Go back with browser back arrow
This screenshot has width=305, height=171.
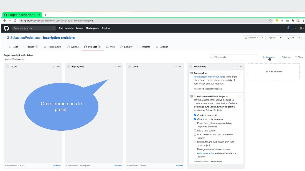click(5, 20)
